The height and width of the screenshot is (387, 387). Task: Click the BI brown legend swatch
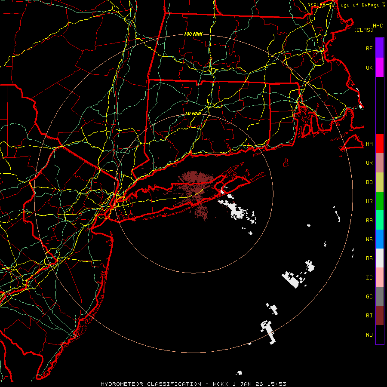point(380,316)
